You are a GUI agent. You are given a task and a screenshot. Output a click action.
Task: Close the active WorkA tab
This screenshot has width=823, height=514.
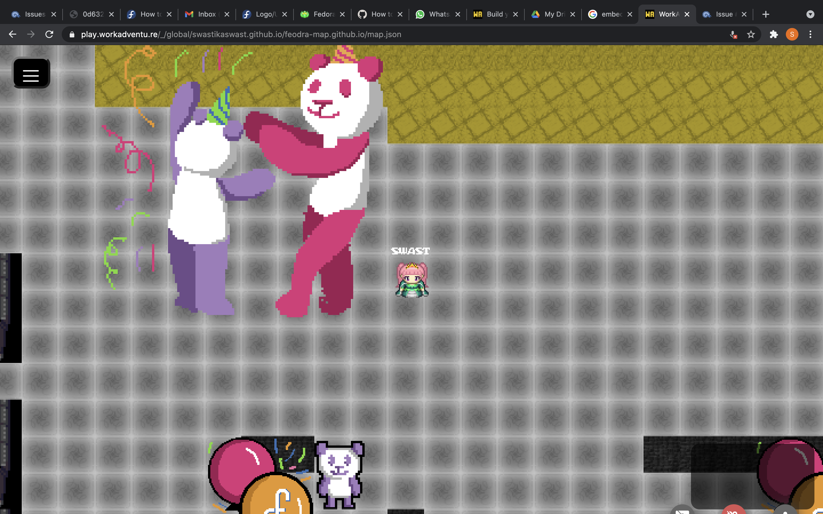(x=687, y=14)
